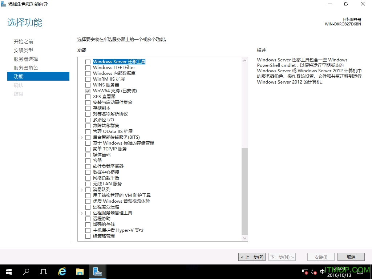This screenshot has height=279, width=372.
Task: Go to the 服务器角色 wizard step
Action: coord(24,68)
